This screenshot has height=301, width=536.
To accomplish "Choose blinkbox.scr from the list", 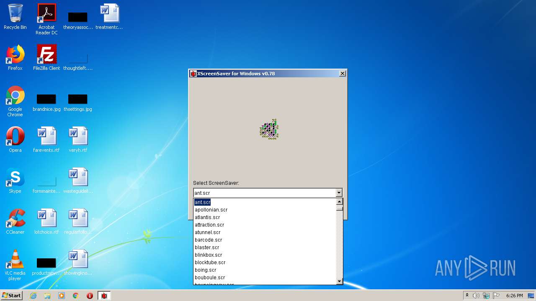I will tap(265, 255).
